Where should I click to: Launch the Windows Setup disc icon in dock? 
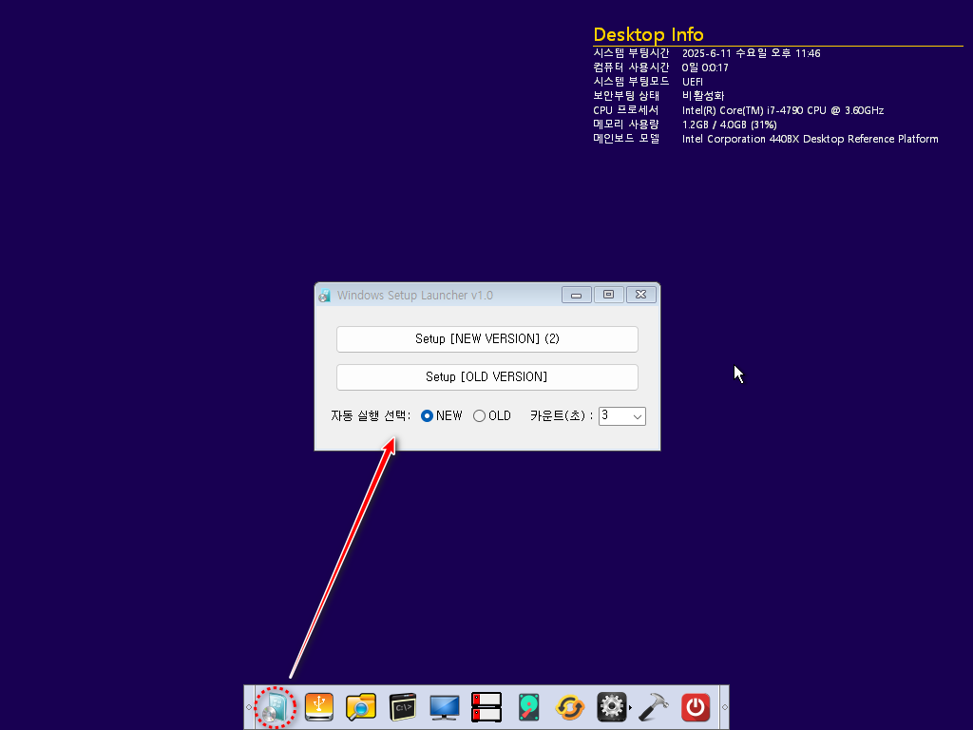click(x=276, y=707)
